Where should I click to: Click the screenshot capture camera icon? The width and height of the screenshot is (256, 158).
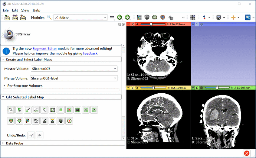219,17
